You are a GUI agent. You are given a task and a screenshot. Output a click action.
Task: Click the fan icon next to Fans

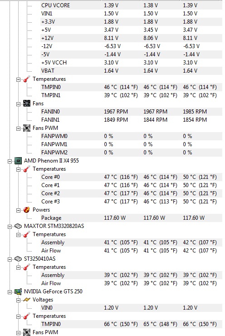[27, 104]
